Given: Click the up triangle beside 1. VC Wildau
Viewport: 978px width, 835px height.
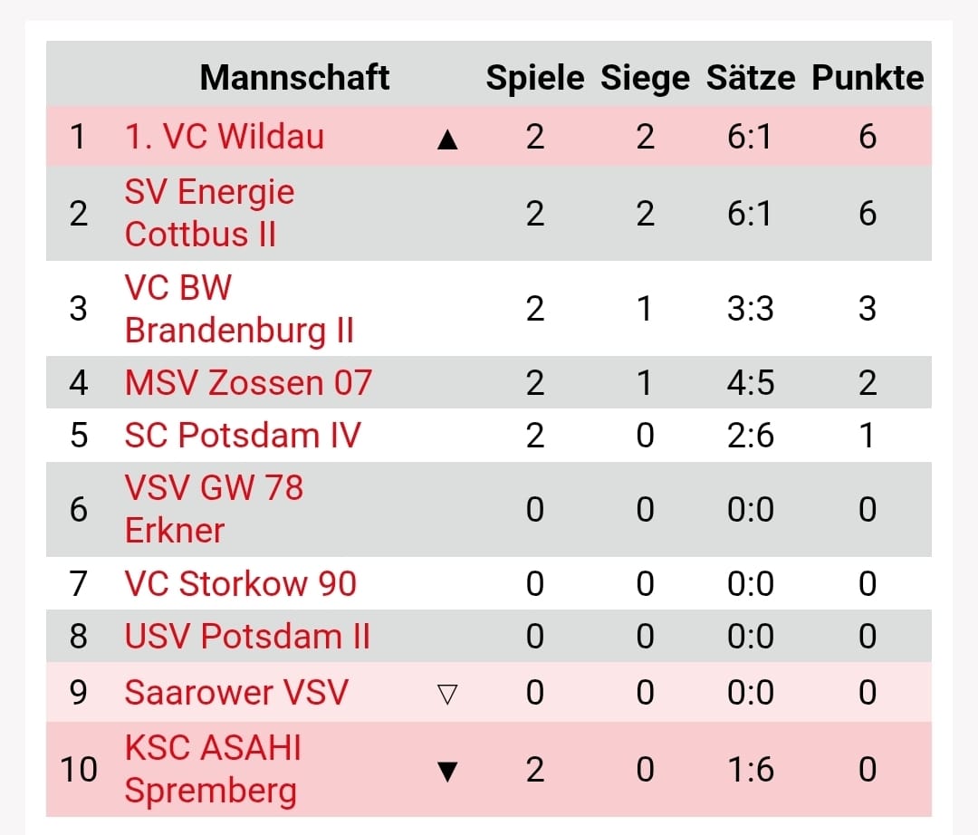Looking at the screenshot, I should (x=447, y=139).
